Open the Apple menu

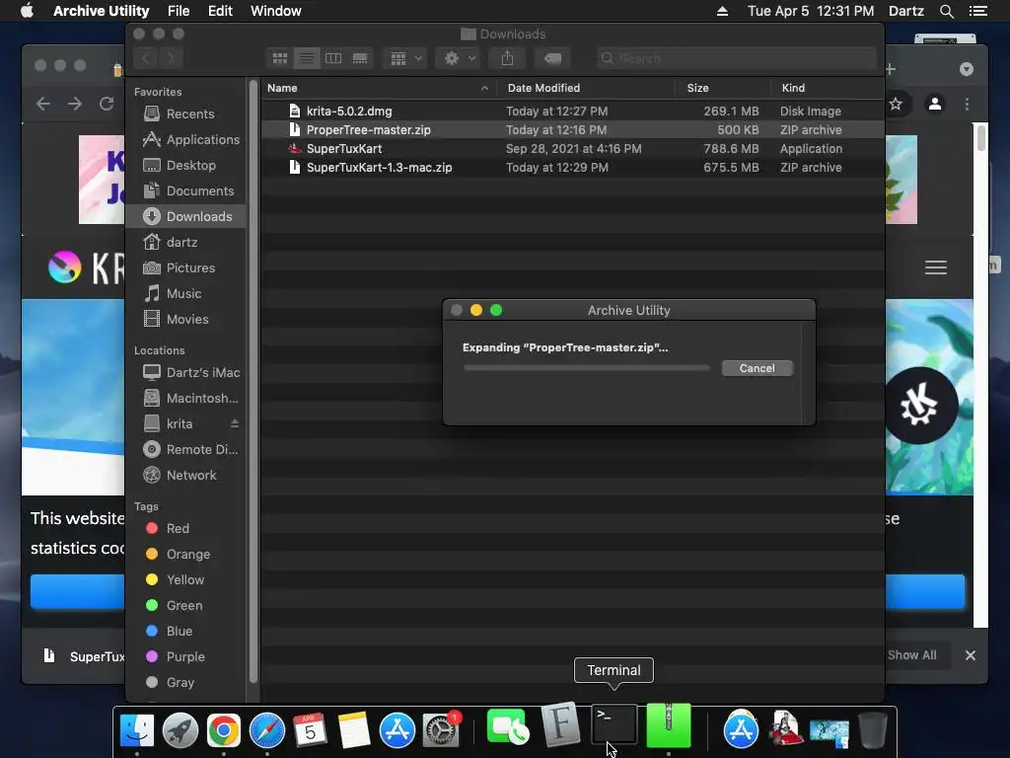tap(27, 11)
